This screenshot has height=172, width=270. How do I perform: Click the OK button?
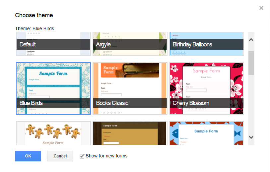[x=28, y=156]
